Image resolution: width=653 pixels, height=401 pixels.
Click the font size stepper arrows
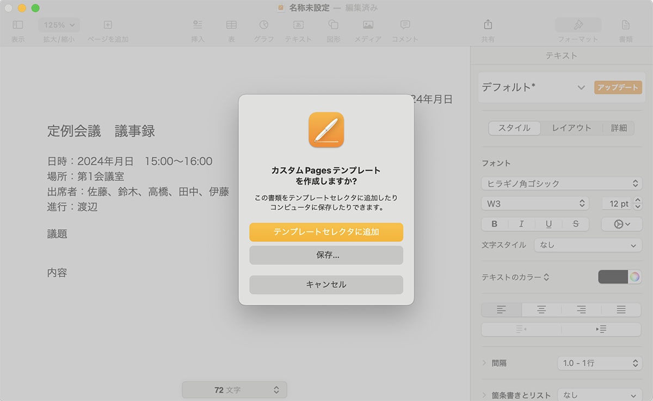click(x=638, y=203)
